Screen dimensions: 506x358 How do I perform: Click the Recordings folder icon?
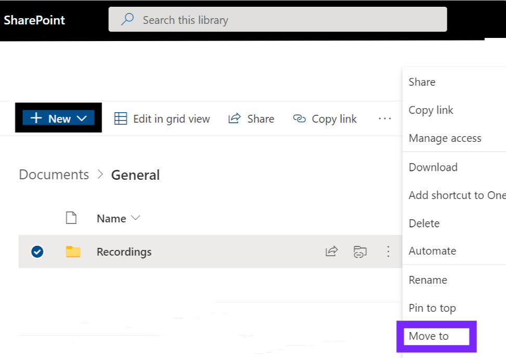tap(73, 251)
